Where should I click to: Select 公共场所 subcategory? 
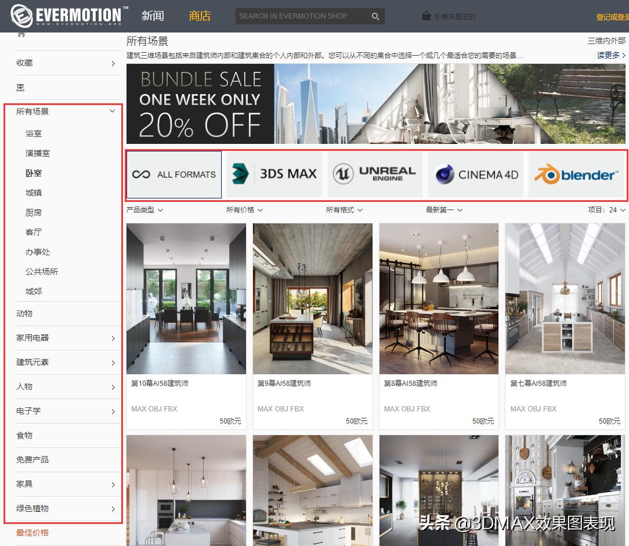pos(42,272)
